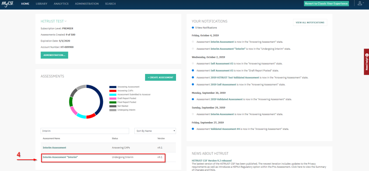Click the green Final Report Posted swatch

[x=113, y=102]
